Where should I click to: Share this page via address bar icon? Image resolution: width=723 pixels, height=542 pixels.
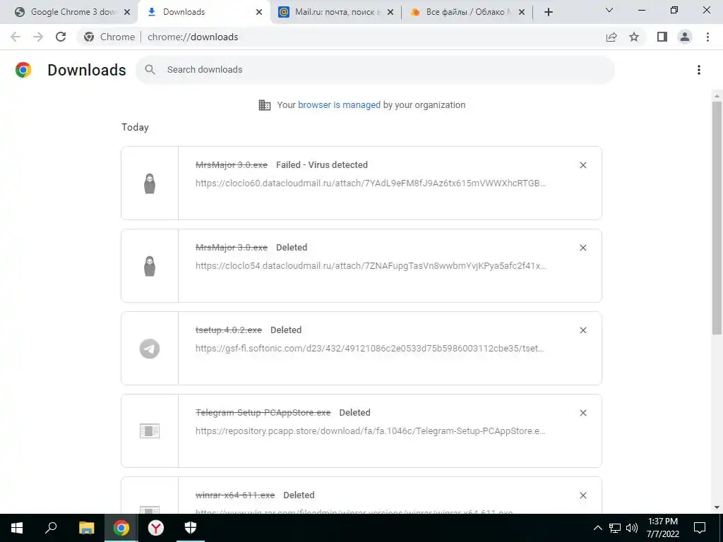tap(611, 37)
